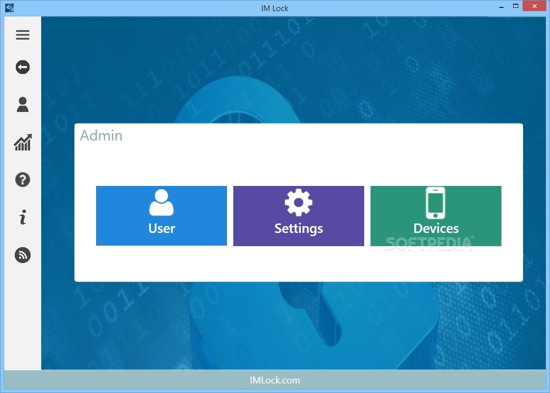Click the RSS feed icon
550x393 pixels.
click(x=23, y=255)
